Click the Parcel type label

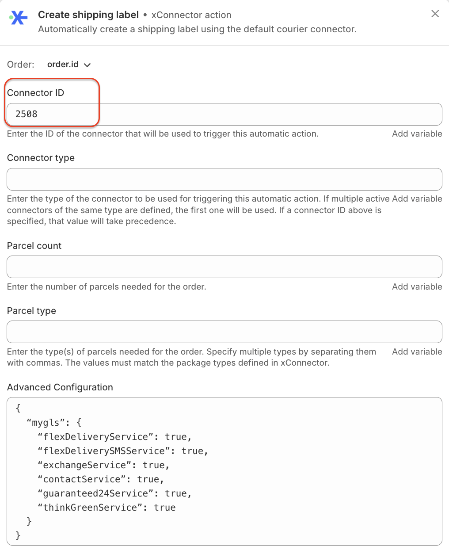click(x=31, y=311)
